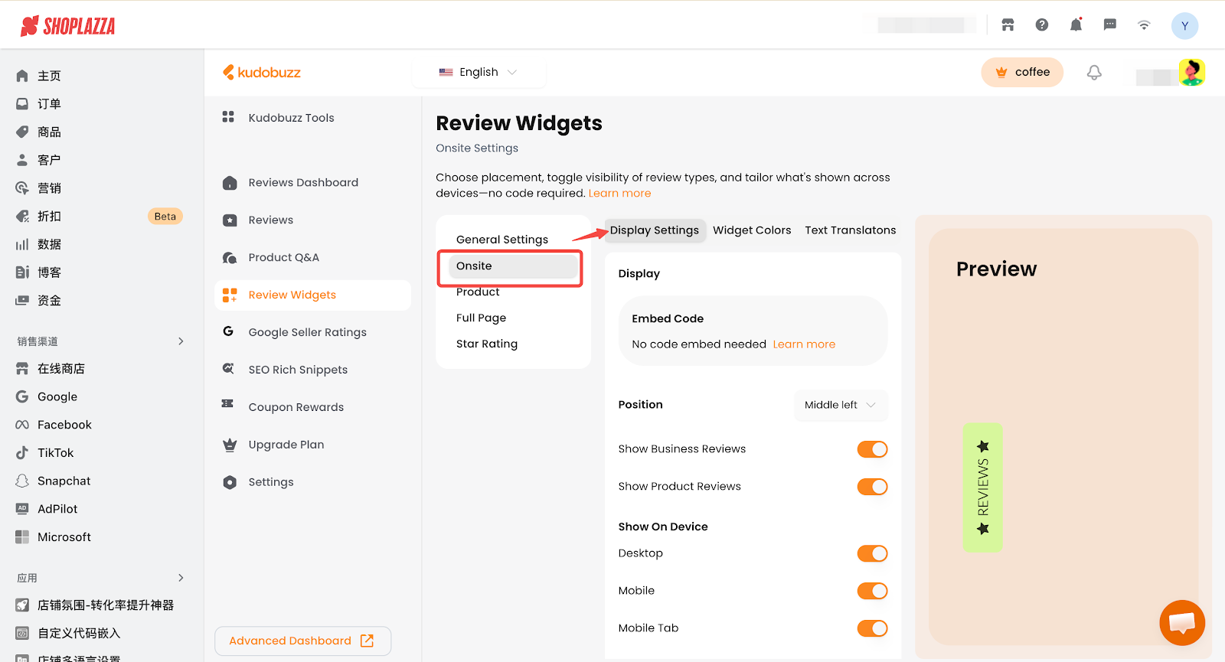Click Learn more link beside embed code
This screenshot has width=1225, height=662.
pos(803,344)
